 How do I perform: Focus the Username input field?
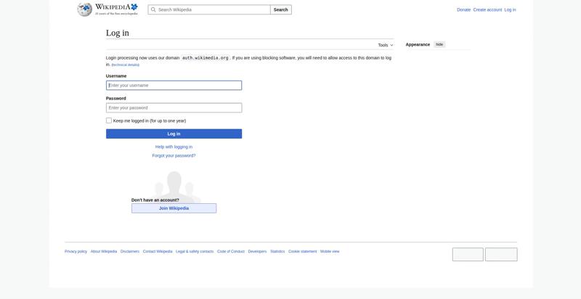tap(174, 86)
